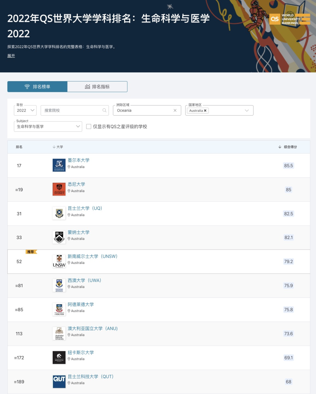Click rank =81 for 西澳大学
Image resolution: width=316 pixels, height=394 pixels.
(x=19, y=286)
